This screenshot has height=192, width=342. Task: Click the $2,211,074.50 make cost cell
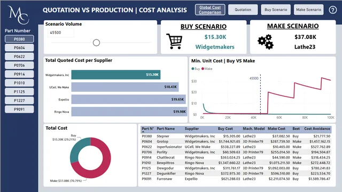click(x=279, y=179)
